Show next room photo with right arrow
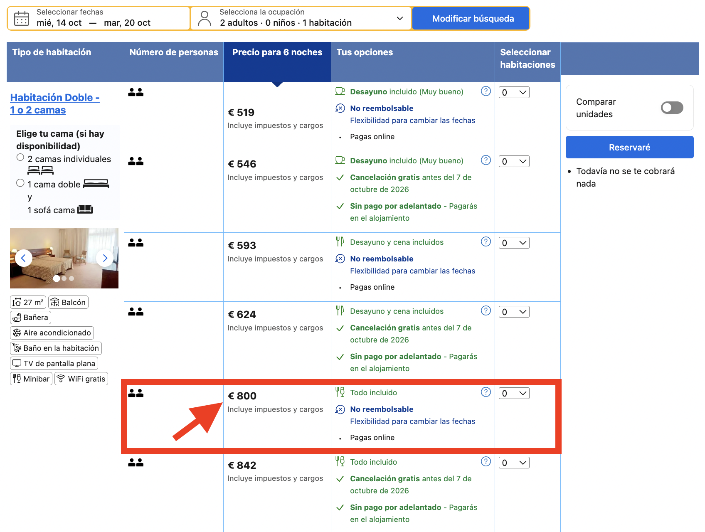The height and width of the screenshot is (532, 705). pos(105,258)
